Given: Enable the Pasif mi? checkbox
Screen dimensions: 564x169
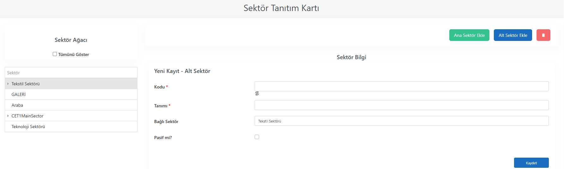Looking at the screenshot, I should point(257,137).
